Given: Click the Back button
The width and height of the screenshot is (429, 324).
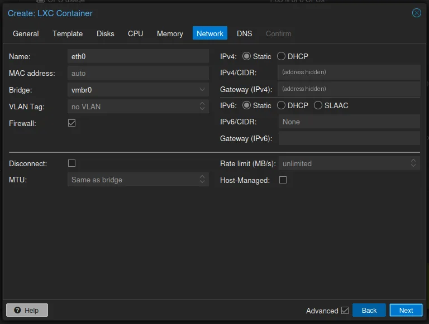Looking at the screenshot, I should point(369,311).
